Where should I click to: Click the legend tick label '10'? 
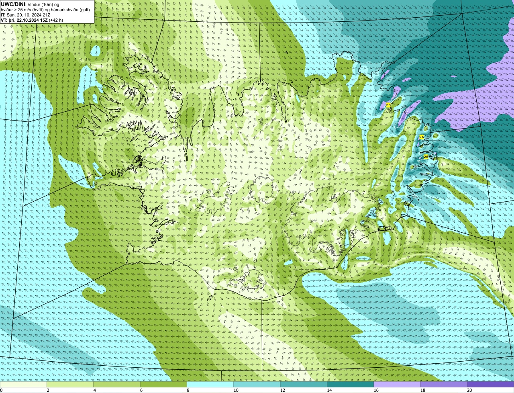tap(236, 390)
